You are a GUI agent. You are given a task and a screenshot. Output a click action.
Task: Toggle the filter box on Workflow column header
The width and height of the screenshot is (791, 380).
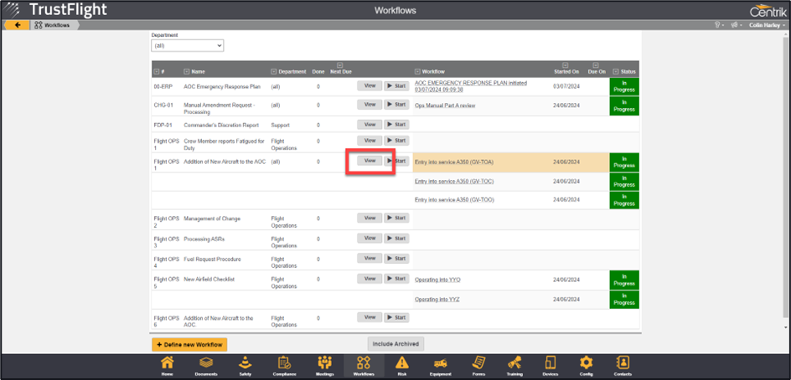pos(417,72)
